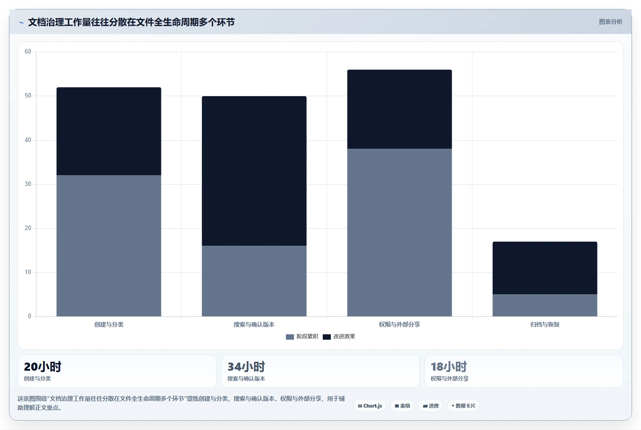Click the gray 阶段累积 bar for 归档与恢复
This screenshot has width=641, height=430.
click(545, 305)
